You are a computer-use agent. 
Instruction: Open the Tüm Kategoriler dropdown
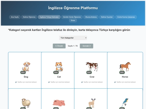point(73,38)
